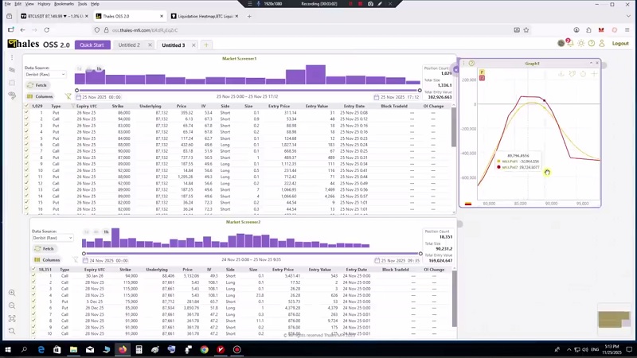Click the zoom in magnifier in left sidebar
This screenshot has width=637, height=358.
point(12,293)
